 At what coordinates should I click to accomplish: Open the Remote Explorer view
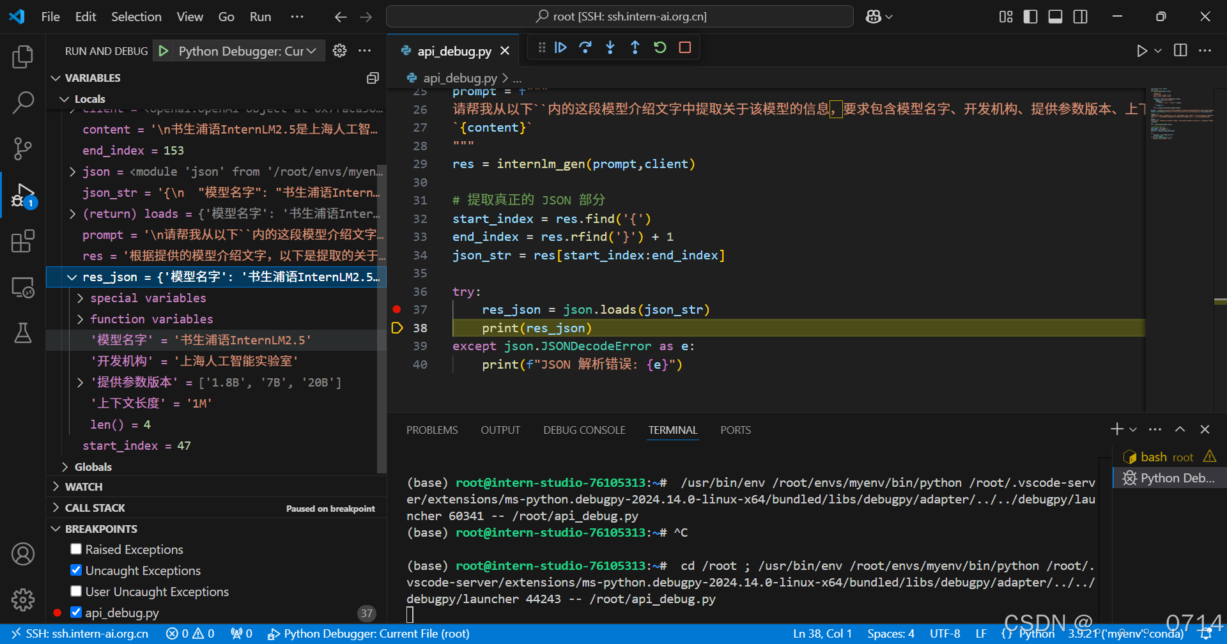23,287
